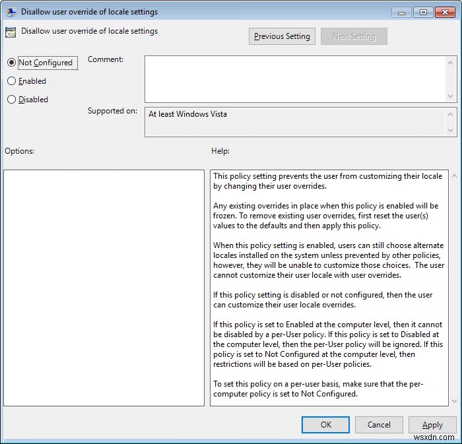
Task: Click the 'Options:' label
Action: click(x=19, y=151)
